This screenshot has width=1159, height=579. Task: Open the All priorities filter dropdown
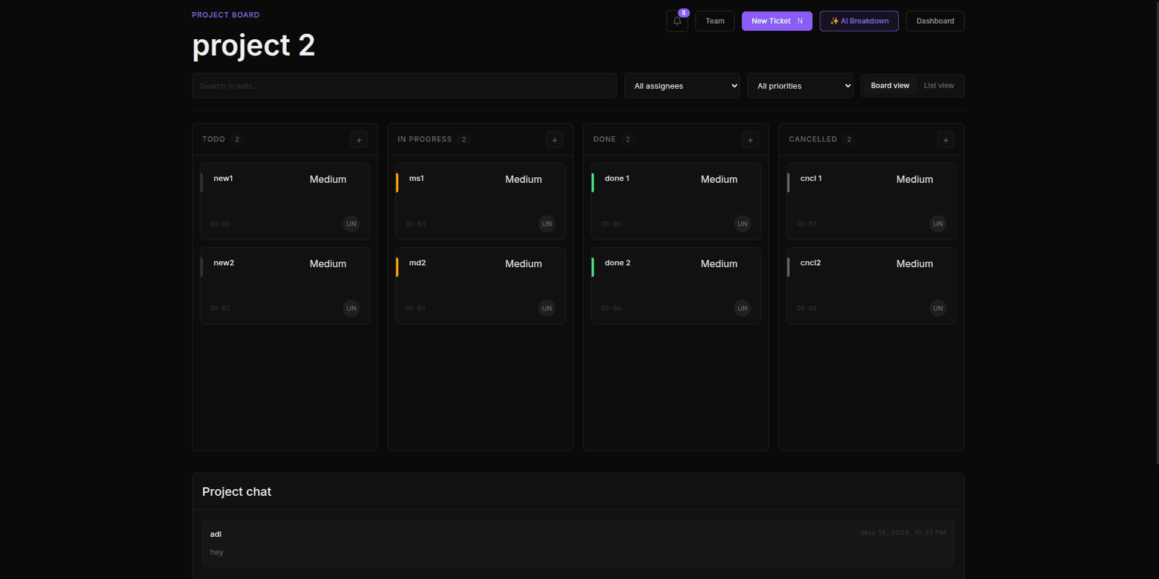pos(800,86)
